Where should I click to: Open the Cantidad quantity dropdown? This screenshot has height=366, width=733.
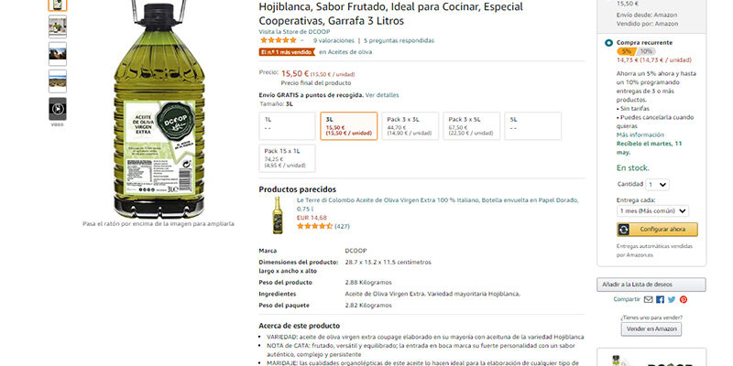tap(657, 185)
